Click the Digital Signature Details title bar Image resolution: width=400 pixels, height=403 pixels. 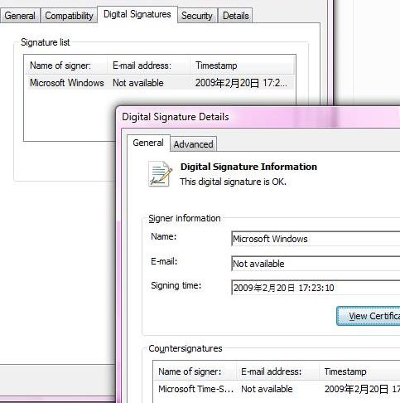(259, 117)
